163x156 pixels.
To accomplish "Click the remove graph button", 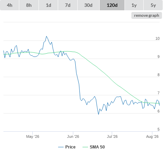I will pos(146,15).
